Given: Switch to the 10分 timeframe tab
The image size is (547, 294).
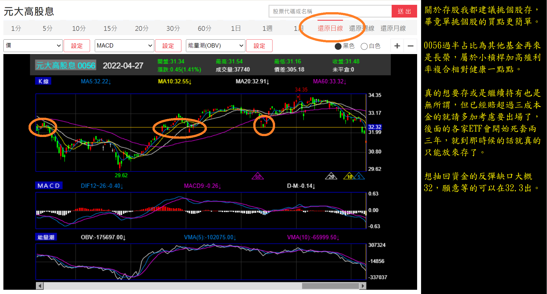Looking at the screenshot, I should [79, 28].
